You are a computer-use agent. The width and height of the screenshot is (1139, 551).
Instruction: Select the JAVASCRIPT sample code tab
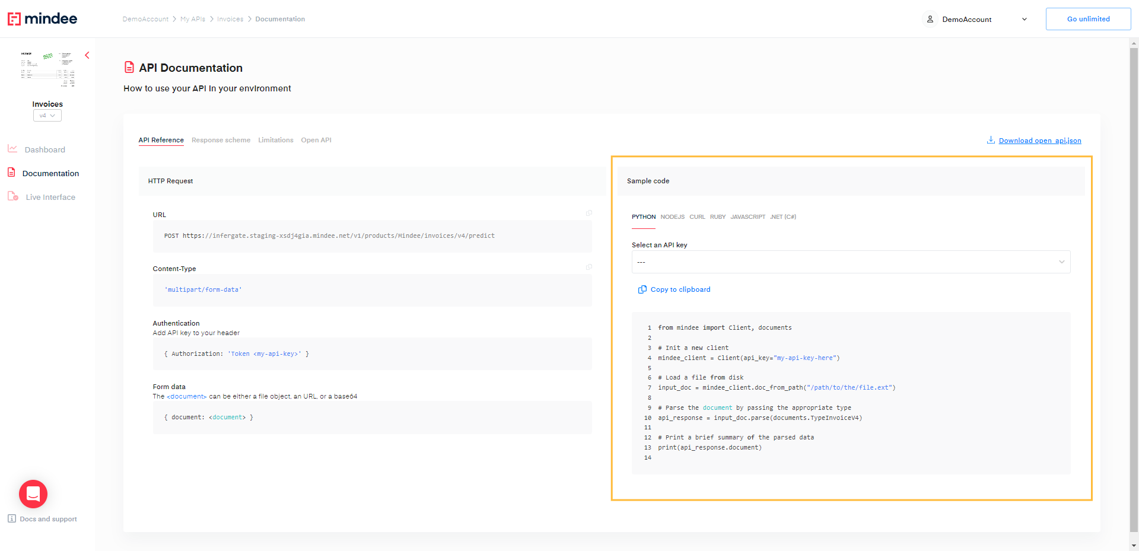[x=748, y=217]
